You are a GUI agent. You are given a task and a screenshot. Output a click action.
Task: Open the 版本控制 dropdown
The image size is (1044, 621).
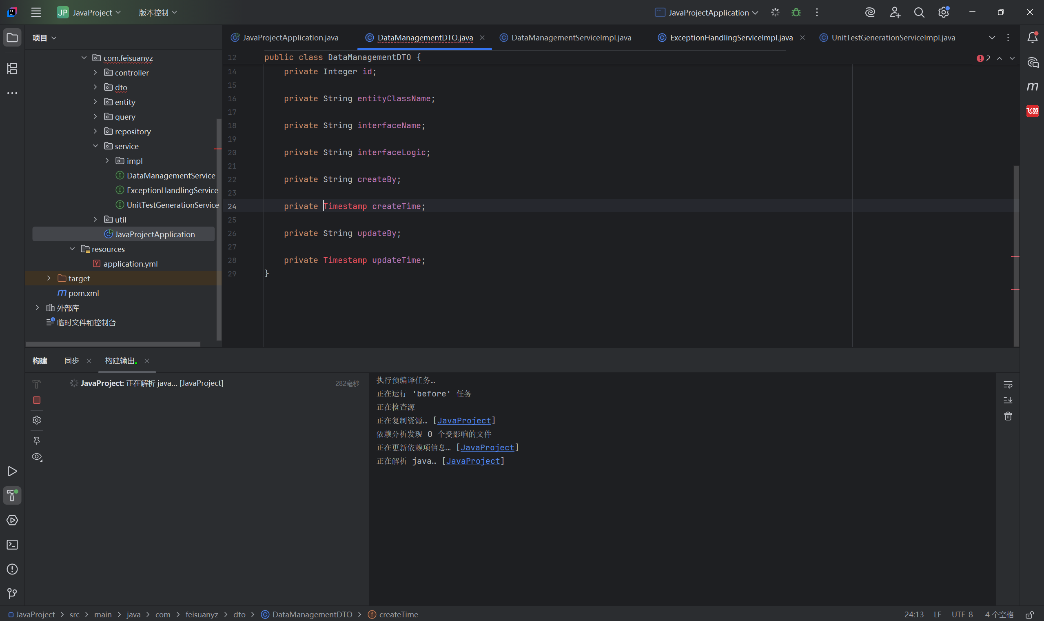[158, 13]
